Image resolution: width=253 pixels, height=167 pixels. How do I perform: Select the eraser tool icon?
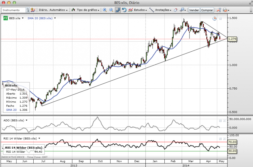[x=175, y=10]
